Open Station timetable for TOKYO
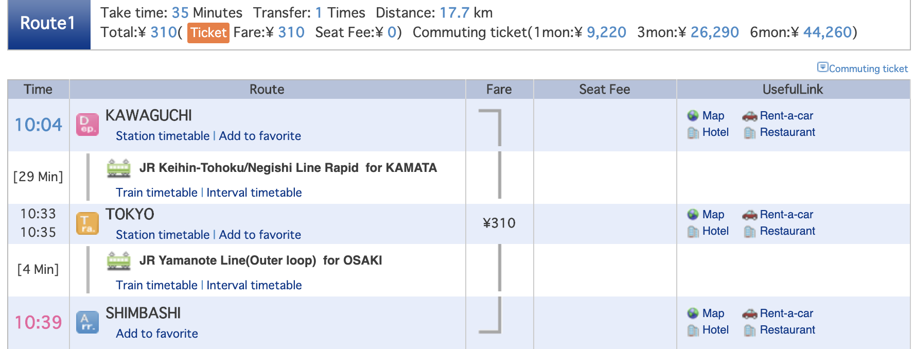Viewport: 914px width, 349px height. click(163, 235)
